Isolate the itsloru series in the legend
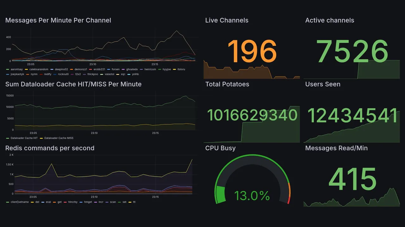Viewport: 405px width, 227px height. [181, 69]
